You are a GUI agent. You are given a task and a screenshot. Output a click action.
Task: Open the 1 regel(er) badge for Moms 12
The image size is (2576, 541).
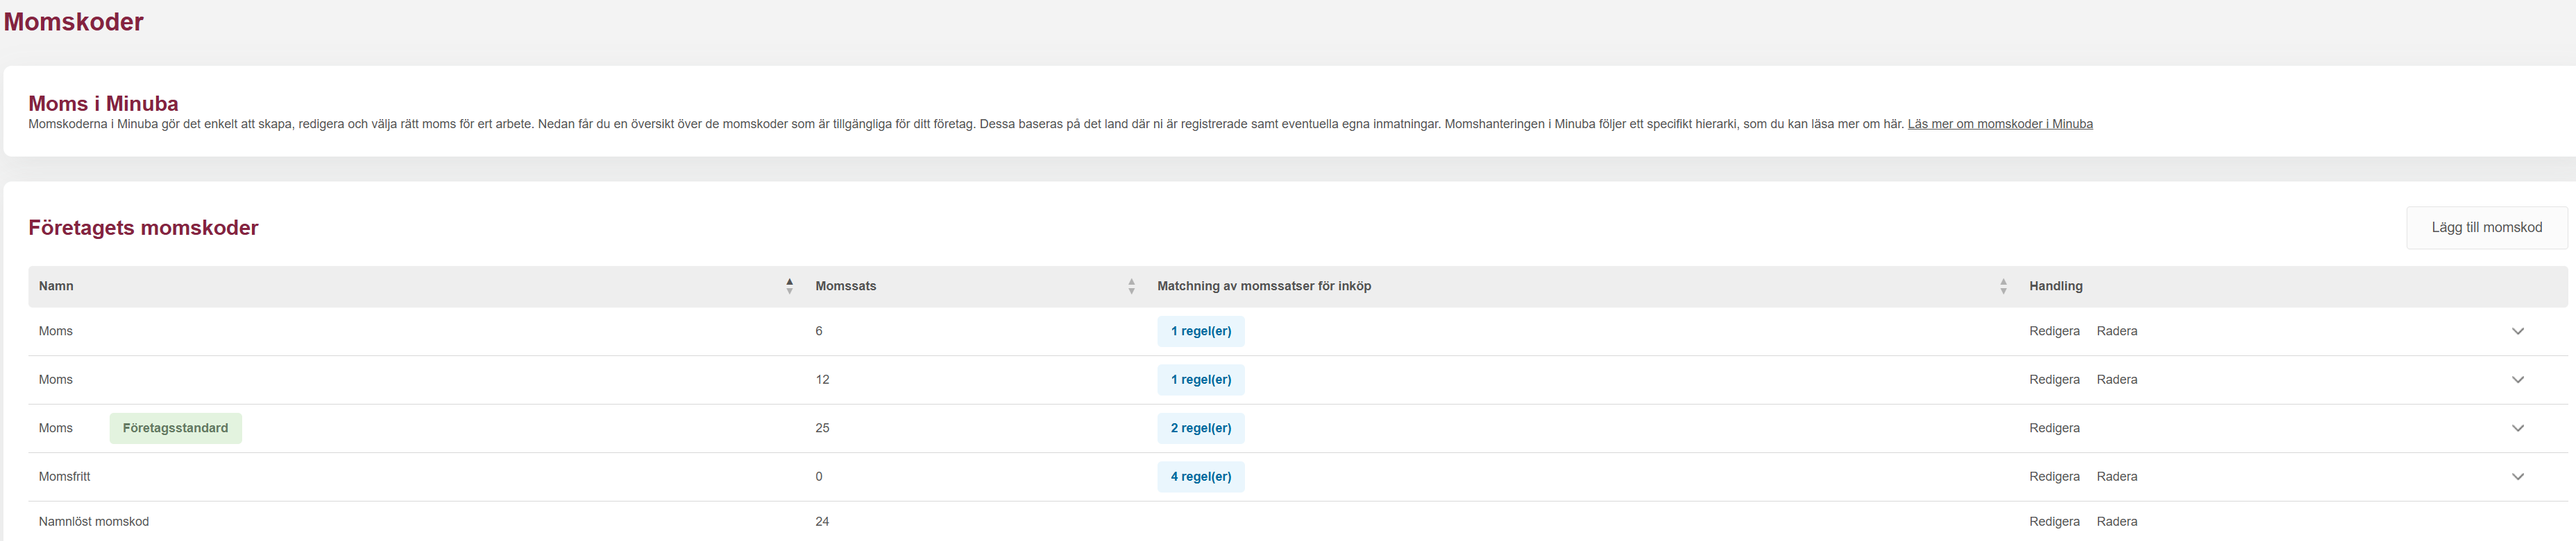click(x=1200, y=380)
